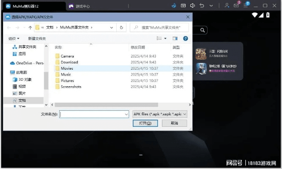Viewport: 282px width, 169px height.
Task: Open the MuMu hamburger menu icon
Action: click(246, 5)
